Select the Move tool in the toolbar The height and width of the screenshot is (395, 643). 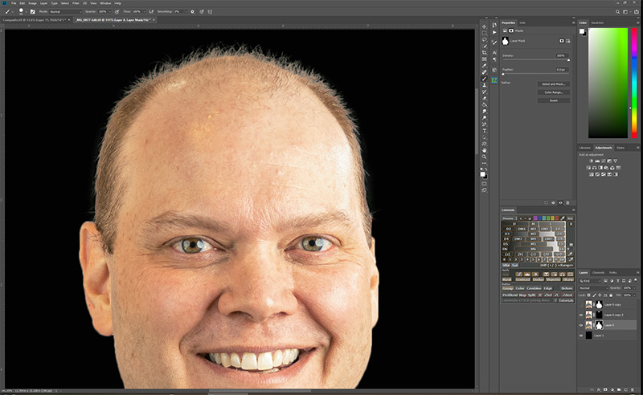[485, 26]
